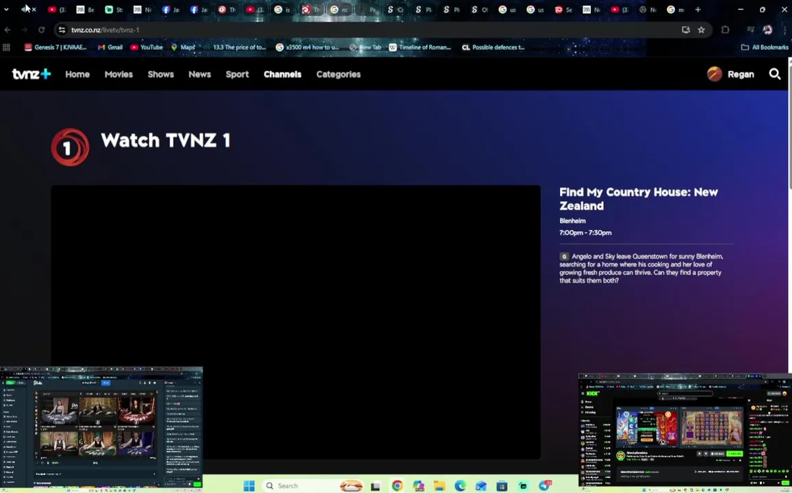Click the TVNZ 1 channel logo
This screenshot has height=493, width=792.
[x=70, y=147]
